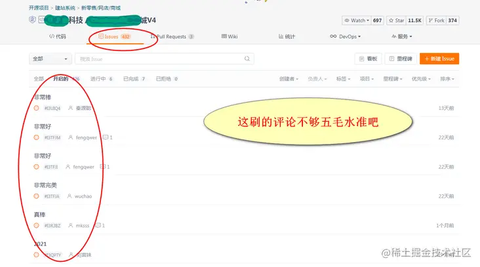Switch to the 统计 tab

pos(287,37)
